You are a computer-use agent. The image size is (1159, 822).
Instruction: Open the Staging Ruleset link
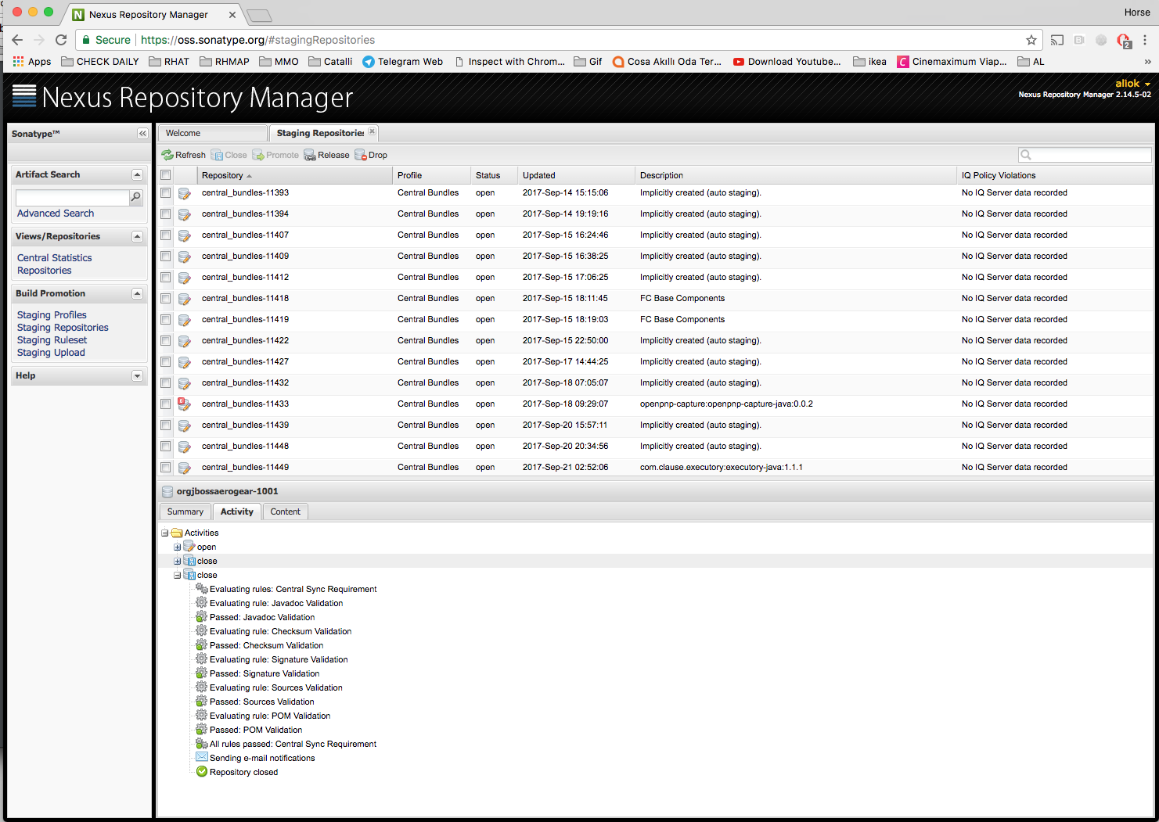pyautogui.click(x=52, y=340)
